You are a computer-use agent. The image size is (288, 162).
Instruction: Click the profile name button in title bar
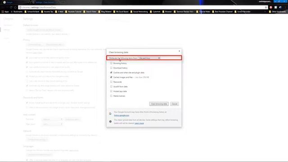coord(265,1)
